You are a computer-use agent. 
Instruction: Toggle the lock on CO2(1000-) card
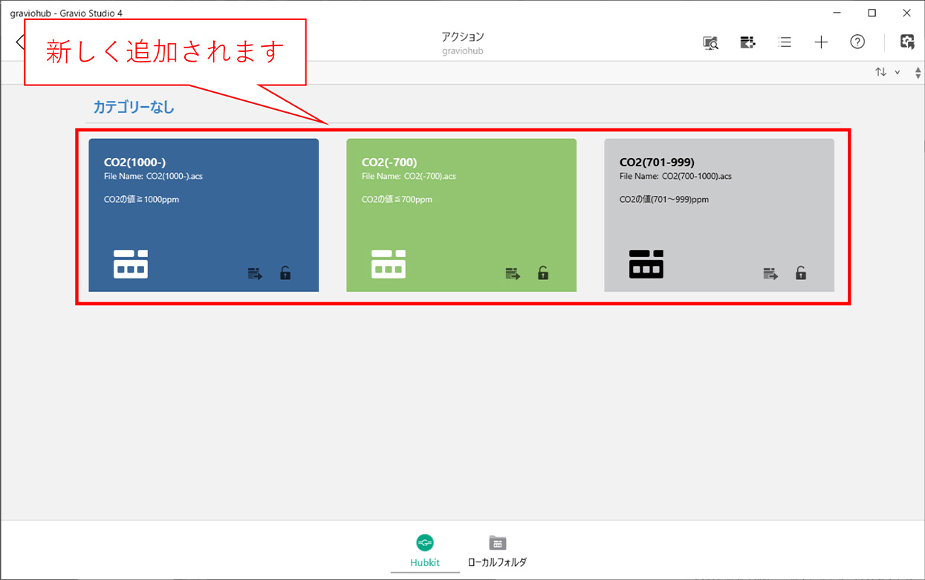[285, 273]
